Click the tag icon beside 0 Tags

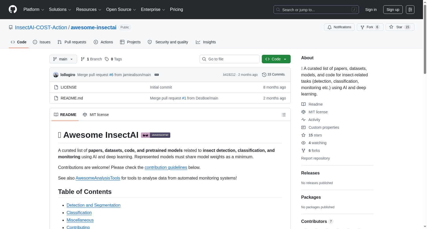click(107, 59)
